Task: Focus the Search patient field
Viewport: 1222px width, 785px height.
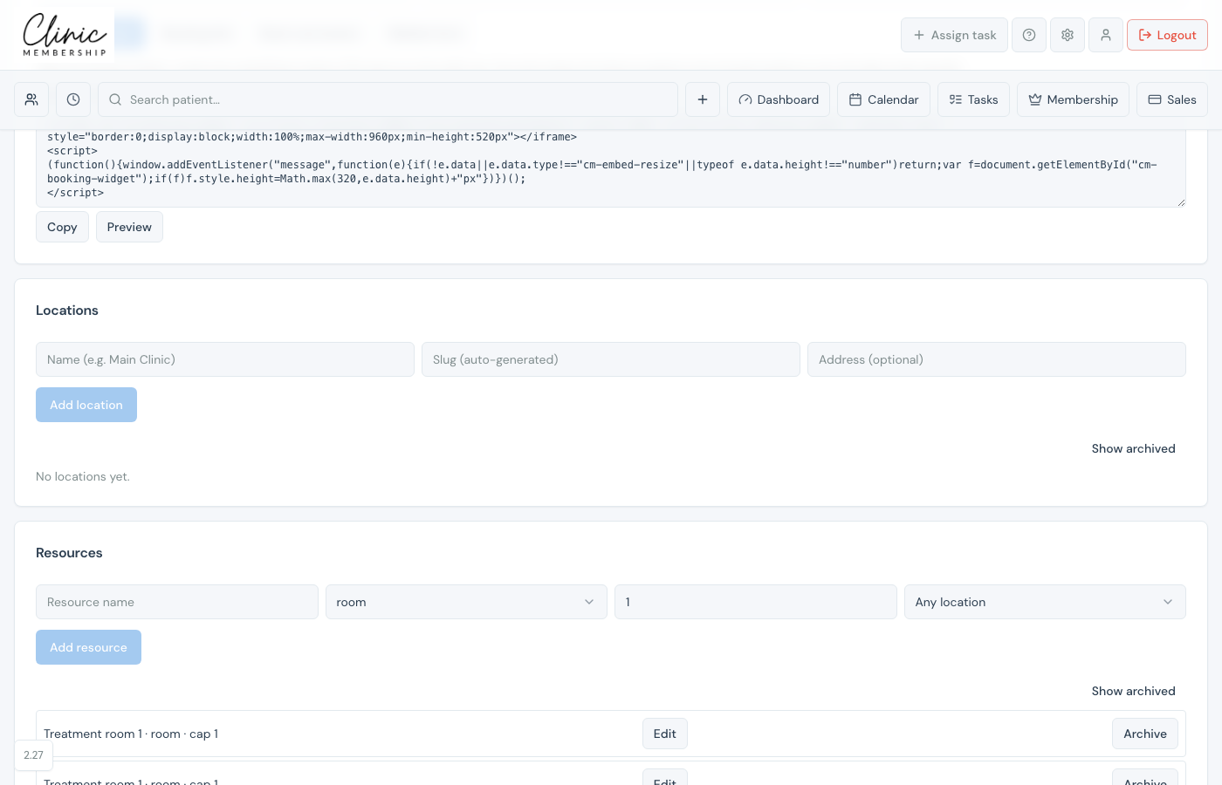Action: [x=388, y=99]
